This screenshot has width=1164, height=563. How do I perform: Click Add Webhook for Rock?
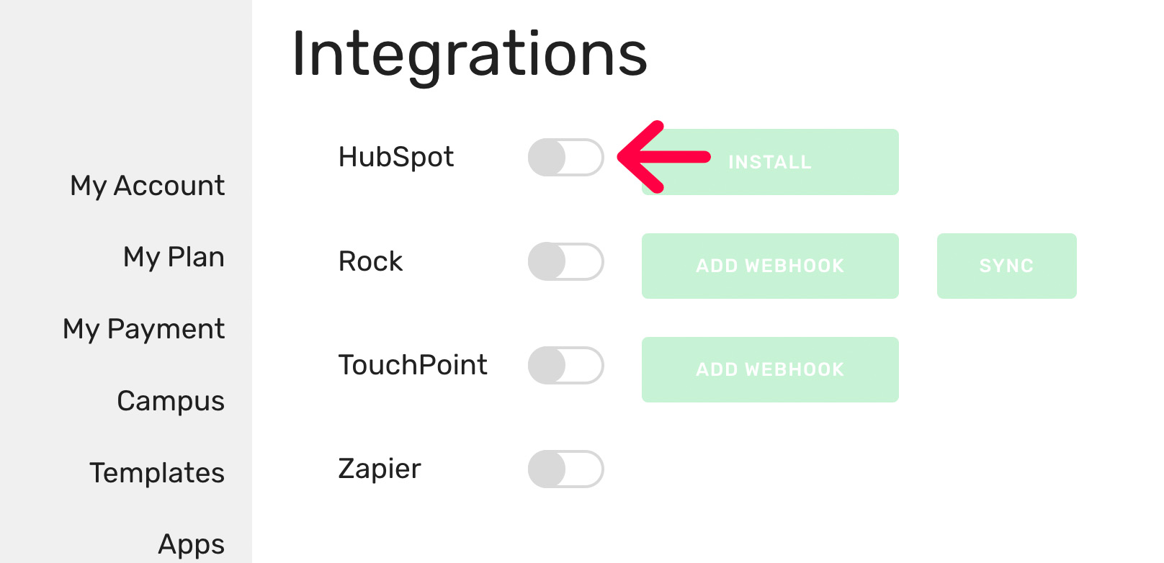coord(769,266)
